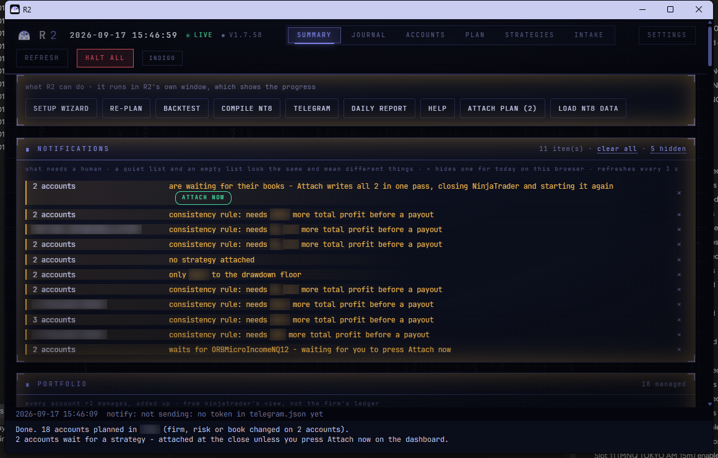Click the '18 managed' portfolio count
Image resolution: width=718 pixels, height=458 pixels.
click(664, 384)
